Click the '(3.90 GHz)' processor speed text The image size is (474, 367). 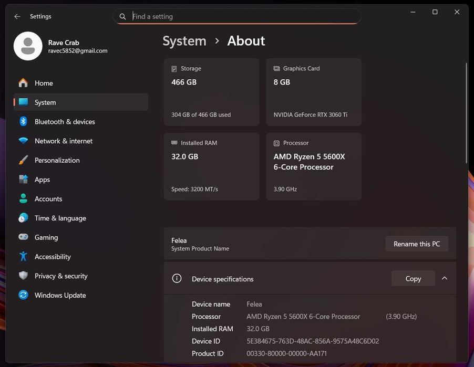(x=401, y=317)
